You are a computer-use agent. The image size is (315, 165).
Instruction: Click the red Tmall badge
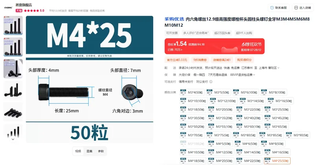[19, 11]
